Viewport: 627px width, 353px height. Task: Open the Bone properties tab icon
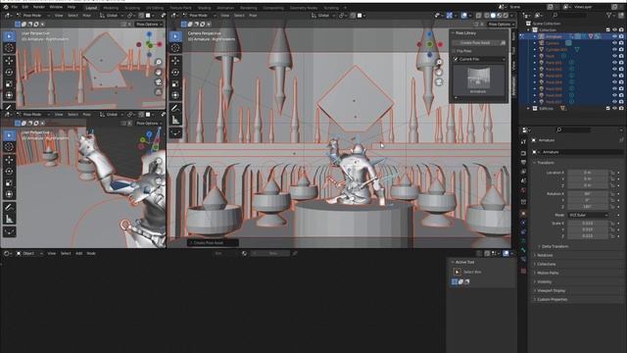[x=523, y=250]
